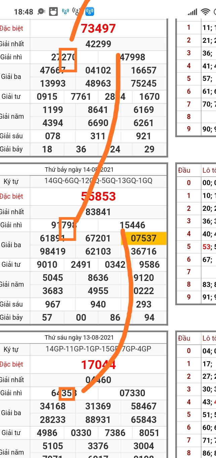Select second prize number 07330
Screen dimensions: 216x458
pyautogui.click(x=132, y=393)
